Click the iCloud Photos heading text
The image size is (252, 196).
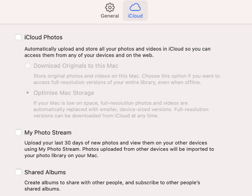coord(44,37)
